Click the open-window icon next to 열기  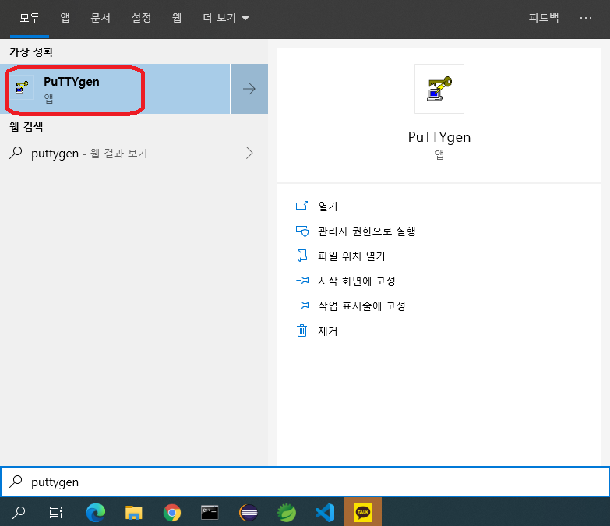[x=302, y=206]
